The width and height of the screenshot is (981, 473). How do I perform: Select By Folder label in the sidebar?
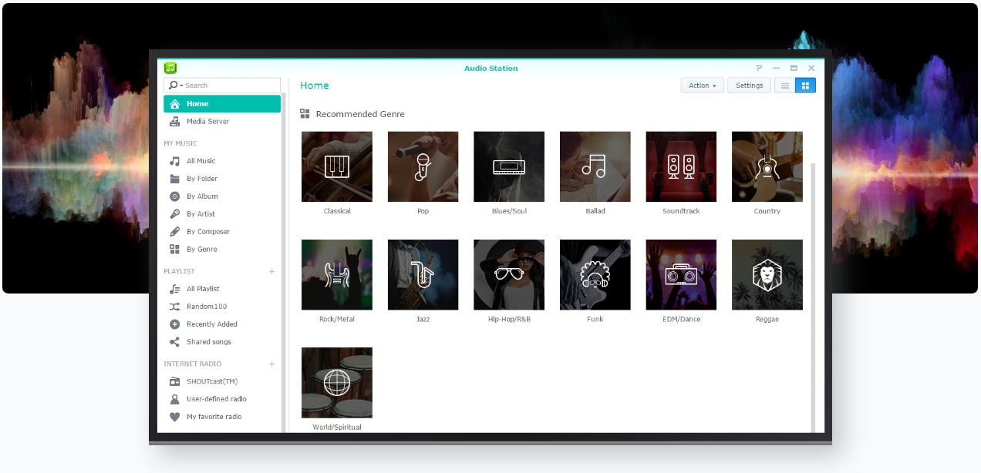[x=202, y=179]
